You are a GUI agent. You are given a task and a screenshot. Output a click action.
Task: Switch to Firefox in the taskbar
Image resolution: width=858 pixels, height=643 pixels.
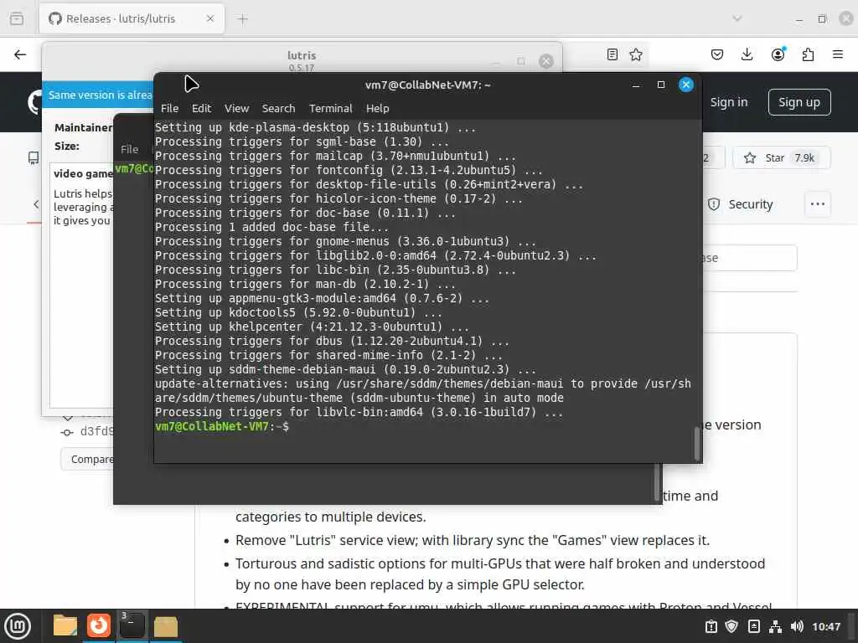click(x=99, y=625)
